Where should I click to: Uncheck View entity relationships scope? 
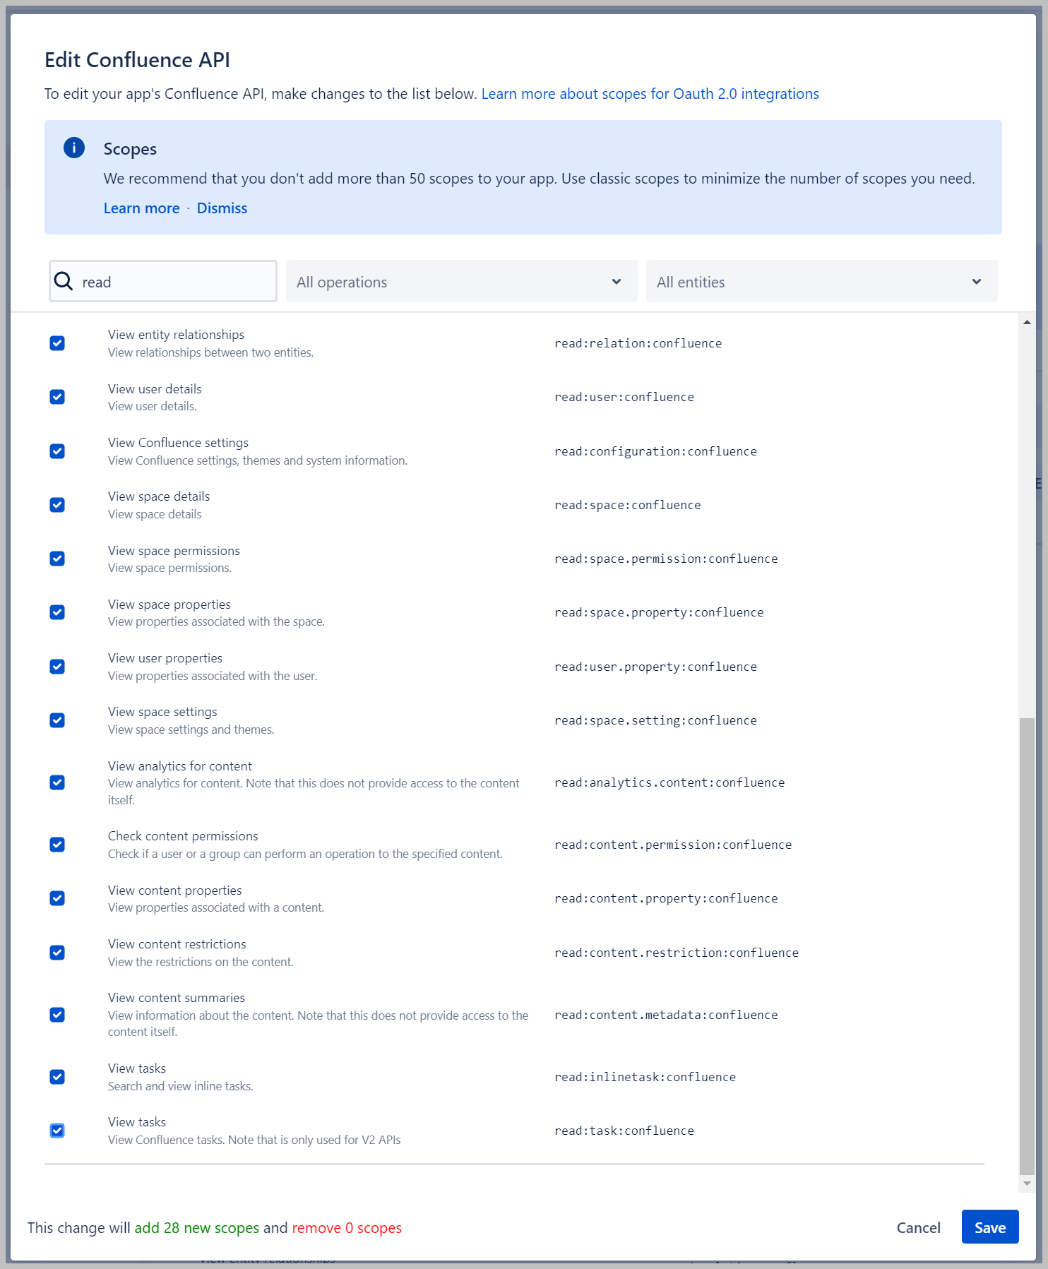point(57,343)
